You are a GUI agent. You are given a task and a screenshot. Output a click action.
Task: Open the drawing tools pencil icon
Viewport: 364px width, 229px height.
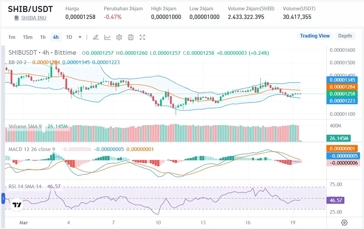96,37
